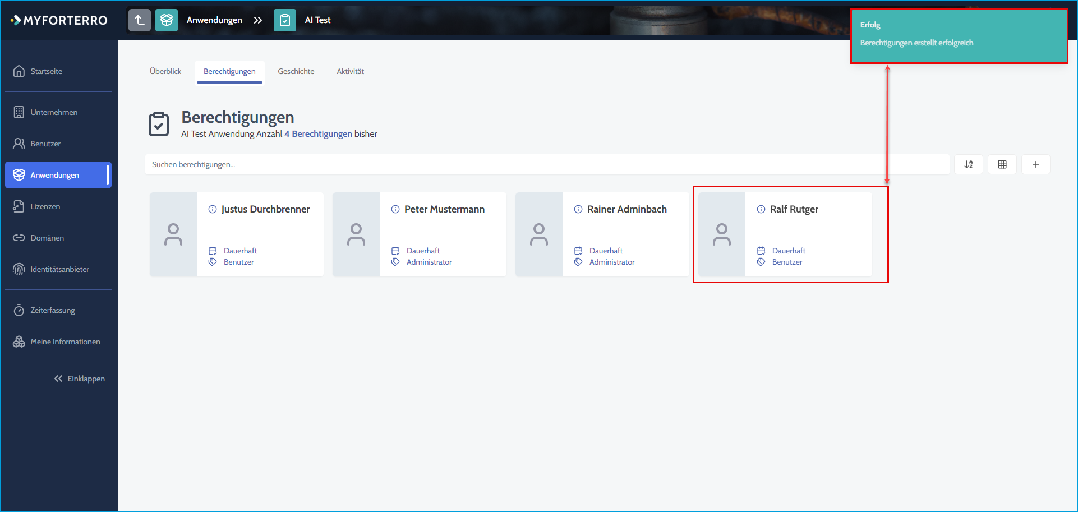Open Zeiterfassung in sidebar
Viewport: 1078px width, 512px height.
58,310
